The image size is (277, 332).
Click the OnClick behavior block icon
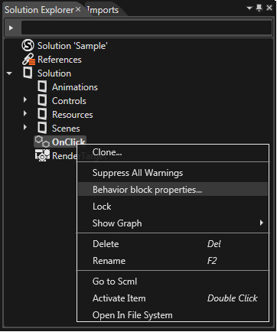(42, 142)
